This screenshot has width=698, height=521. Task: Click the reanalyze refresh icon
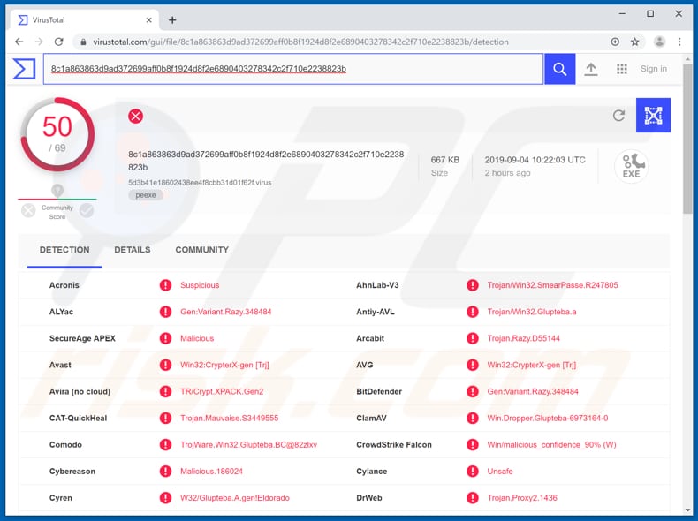(618, 115)
